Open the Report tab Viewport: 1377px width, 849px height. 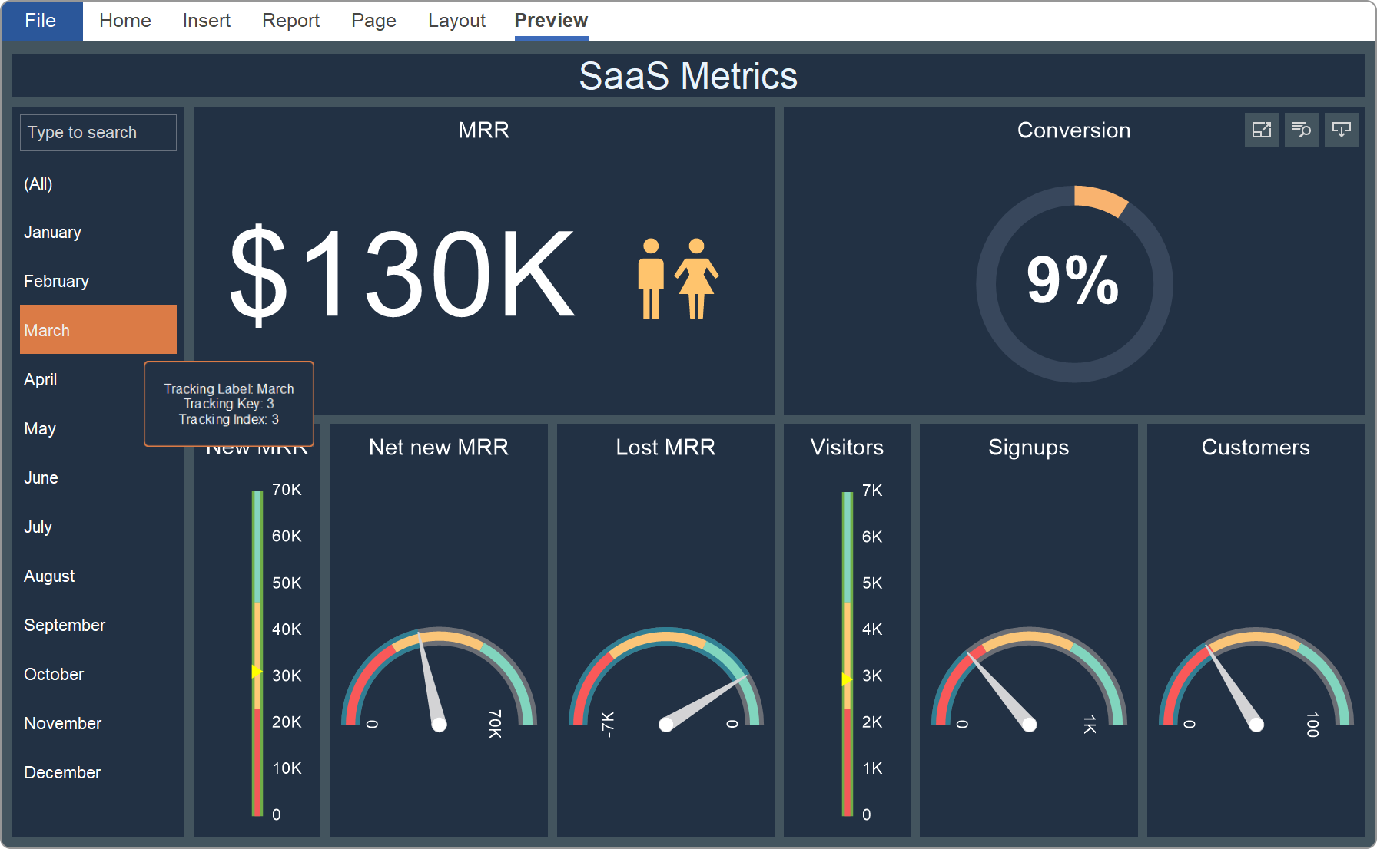point(290,21)
